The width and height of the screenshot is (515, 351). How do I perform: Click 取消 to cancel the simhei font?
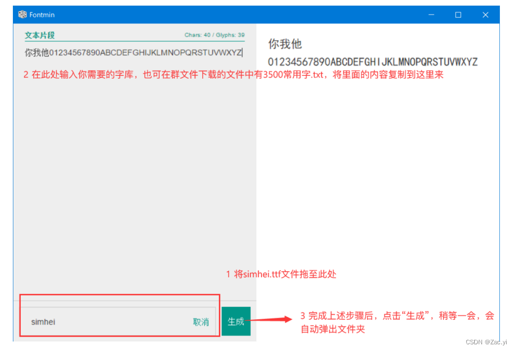201,322
